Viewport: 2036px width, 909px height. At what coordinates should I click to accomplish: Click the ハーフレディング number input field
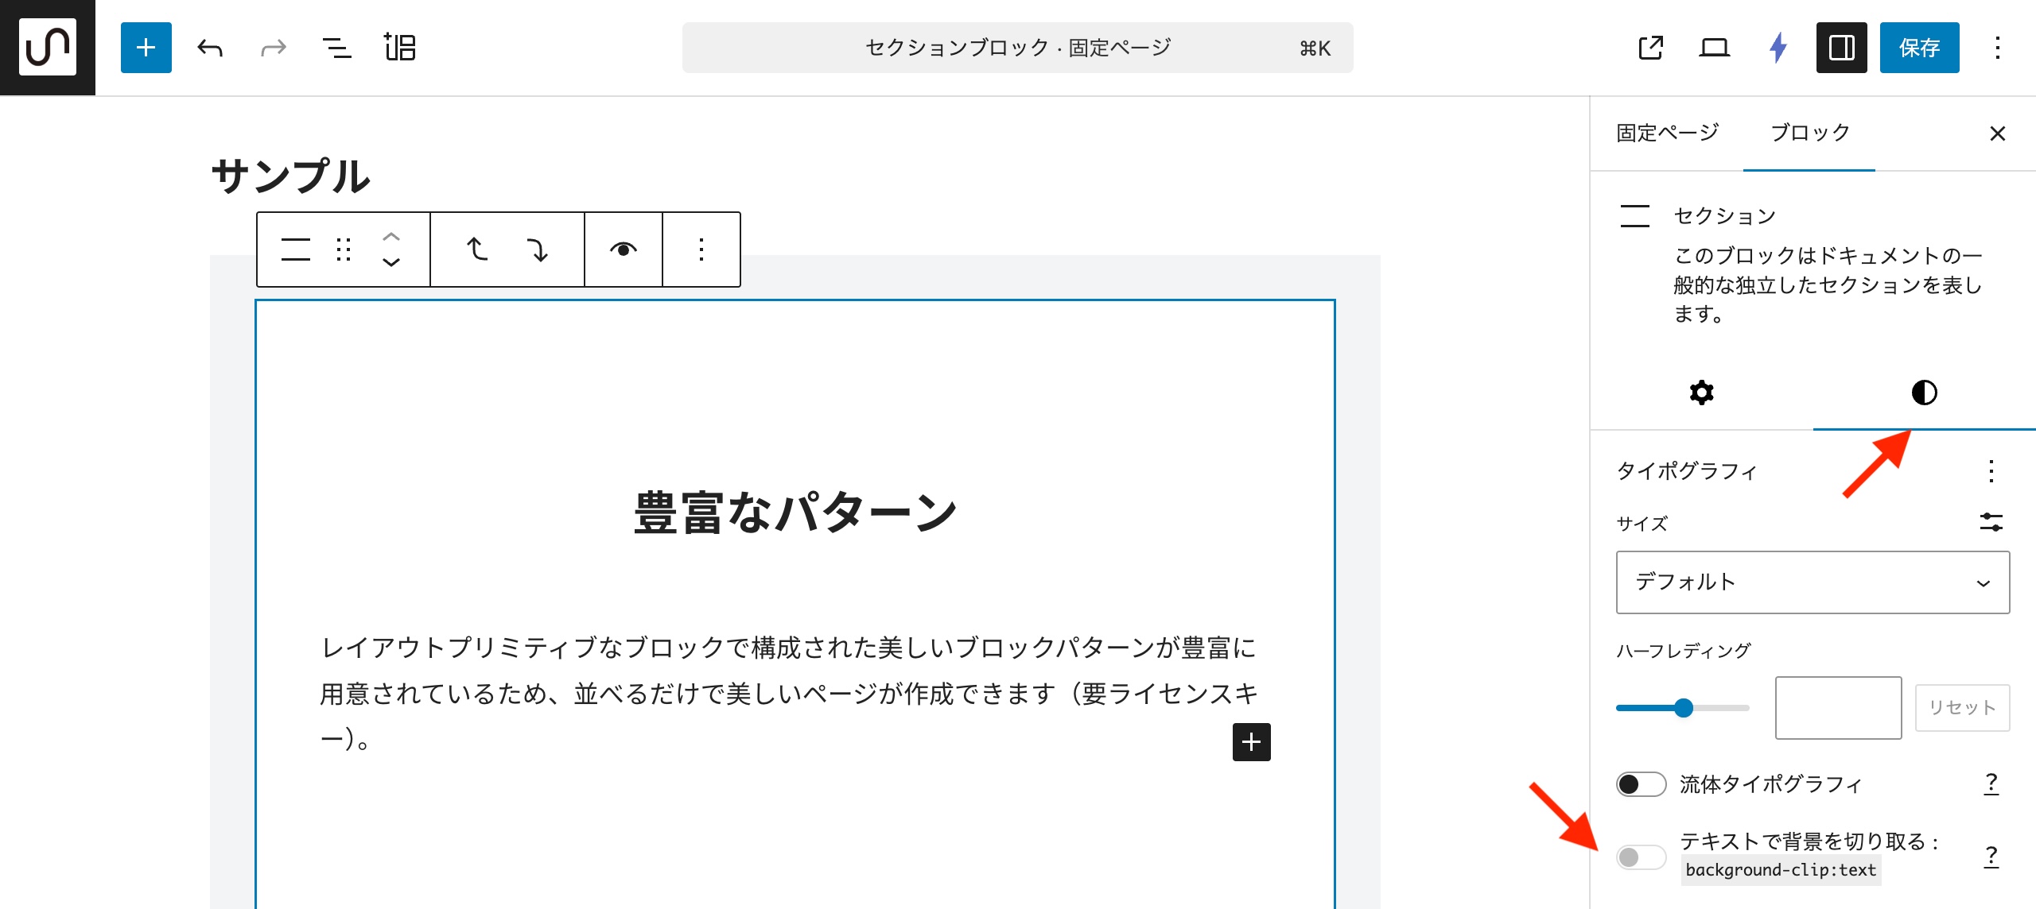tap(1837, 707)
